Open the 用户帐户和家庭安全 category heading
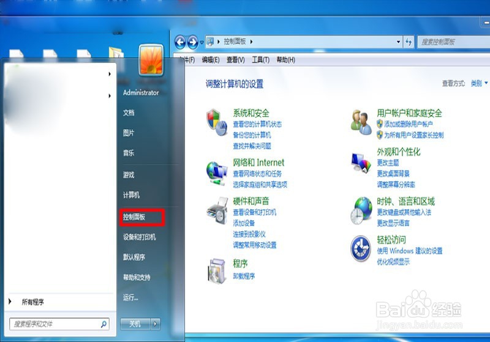The image size is (490, 342). pyautogui.click(x=409, y=113)
